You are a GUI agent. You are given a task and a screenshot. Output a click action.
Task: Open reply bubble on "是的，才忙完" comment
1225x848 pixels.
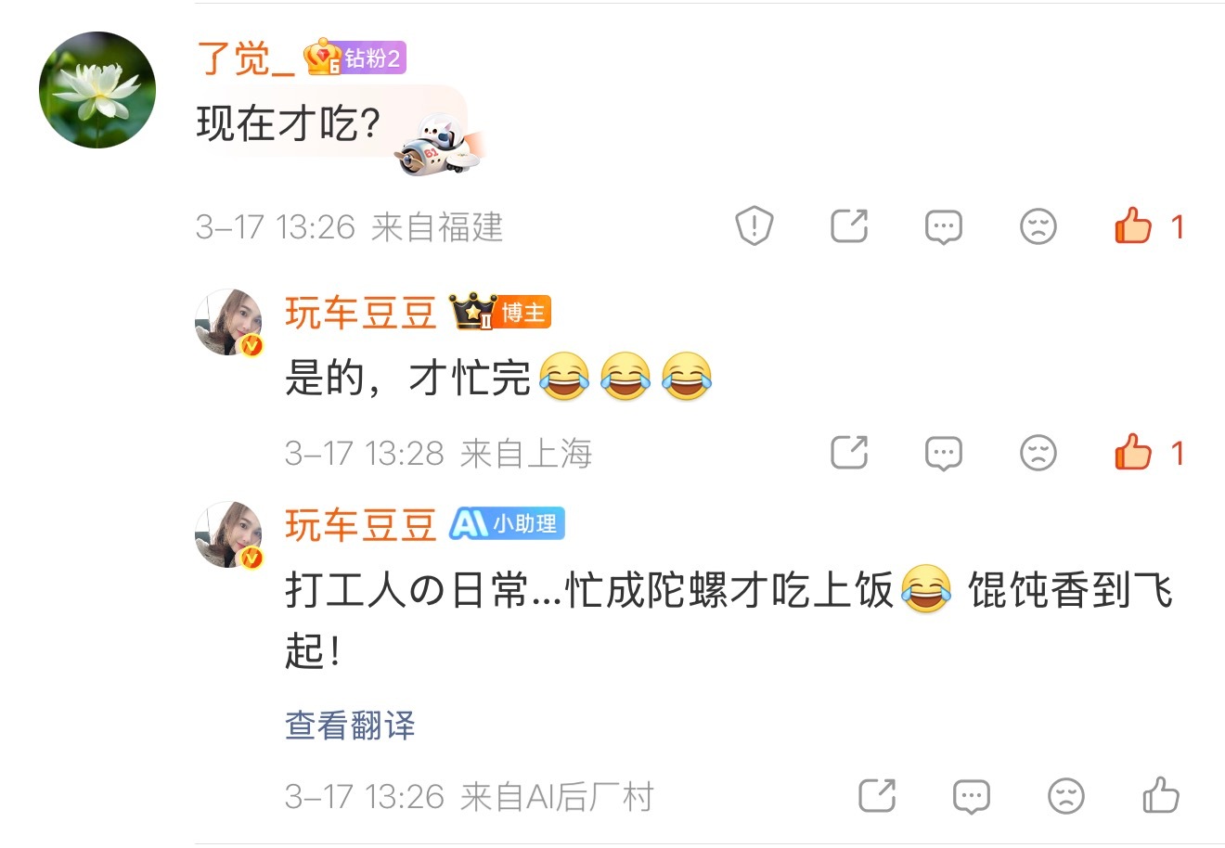pyautogui.click(x=944, y=454)
